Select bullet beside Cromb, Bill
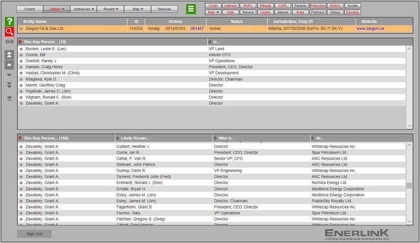Screen dimensions: 420x243 pyautogui.click(x=21, y=55)
